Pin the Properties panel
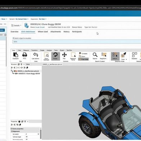 (25, 122)
